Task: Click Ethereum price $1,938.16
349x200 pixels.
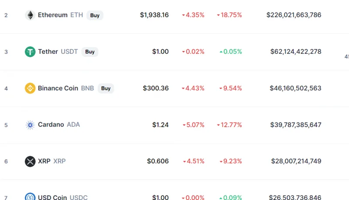Action: tap(154, 15)
